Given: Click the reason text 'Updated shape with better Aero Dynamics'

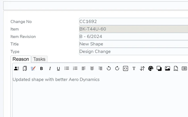Looking at the screenshot, I should (x=56, y=80).
